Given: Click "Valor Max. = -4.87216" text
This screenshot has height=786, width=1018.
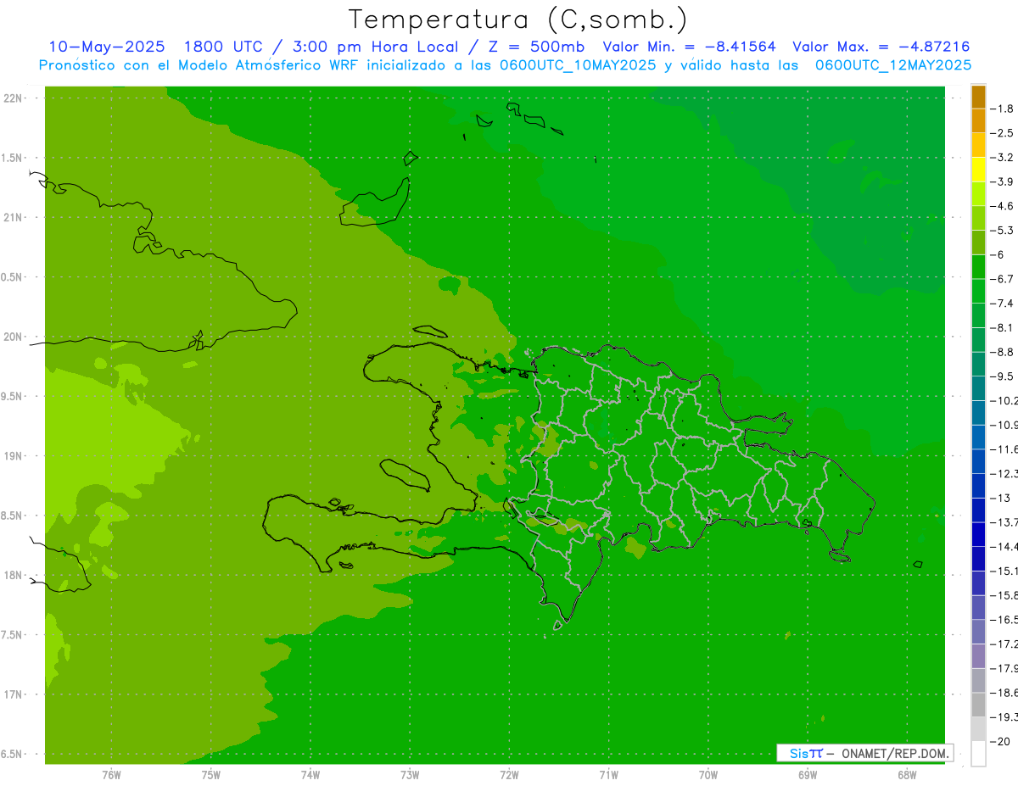Looking at the screenshot, I should (881, 47).
